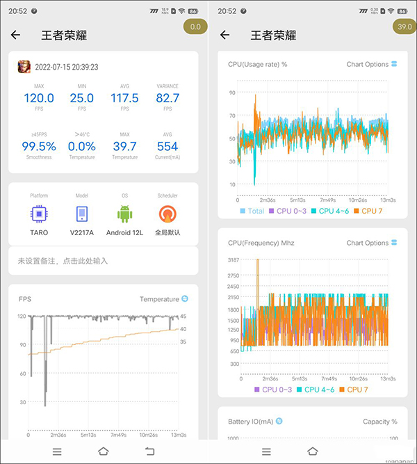Viewport: 417px width, 464px height.
Task: Tap icon next to right 20:52 clock
Action: (x=243, y=11)
